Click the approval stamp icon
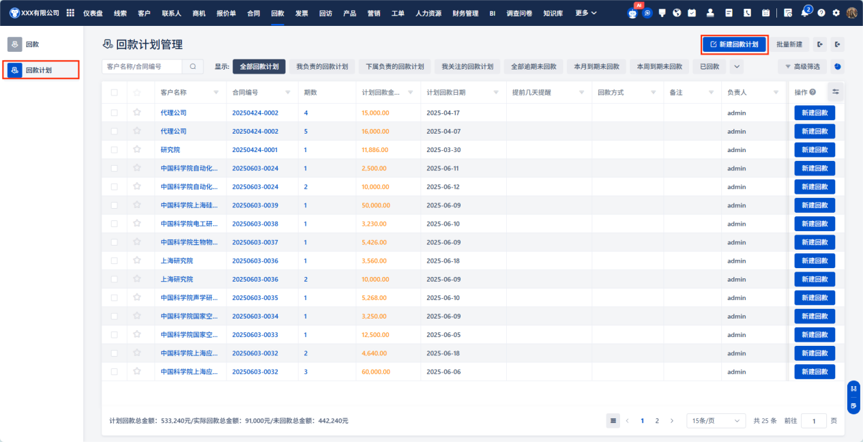 [x=710, y=13]
